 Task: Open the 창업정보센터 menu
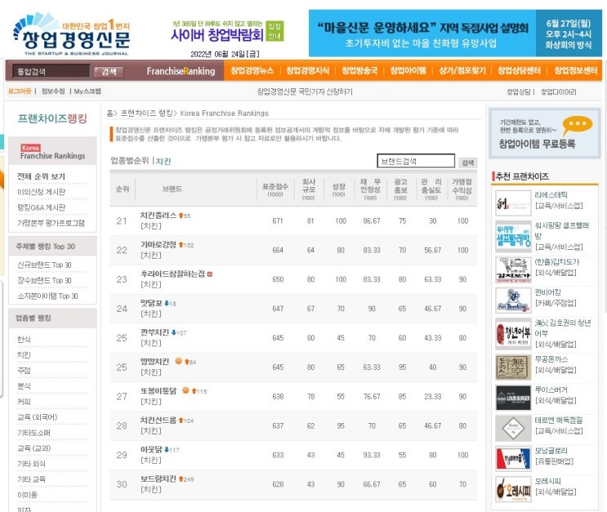click(x=576, y=70)
